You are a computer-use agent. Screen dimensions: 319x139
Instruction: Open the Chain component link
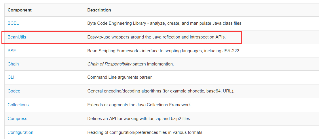point(13,64)
